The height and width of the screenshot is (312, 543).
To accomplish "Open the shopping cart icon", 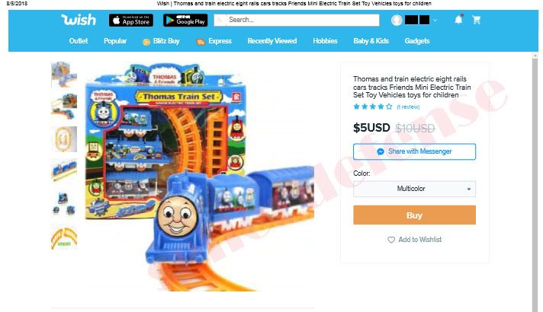I will [477, 20].
